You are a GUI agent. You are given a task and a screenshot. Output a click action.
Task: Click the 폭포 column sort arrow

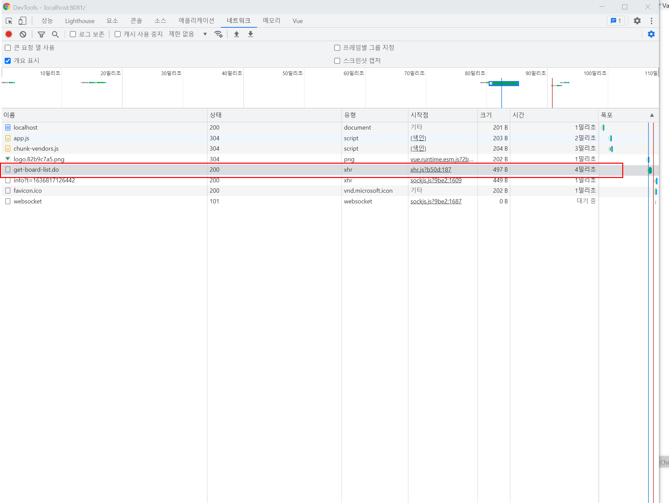point(652,115)
